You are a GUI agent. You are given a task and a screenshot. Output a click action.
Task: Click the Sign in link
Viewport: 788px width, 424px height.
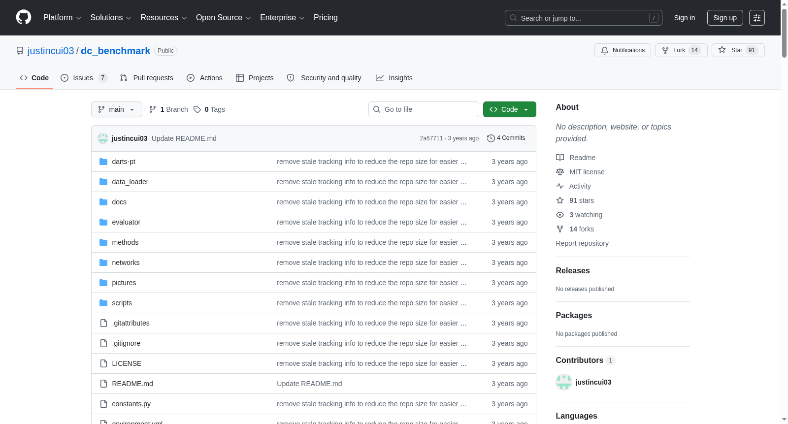click(x=685, y=18)
